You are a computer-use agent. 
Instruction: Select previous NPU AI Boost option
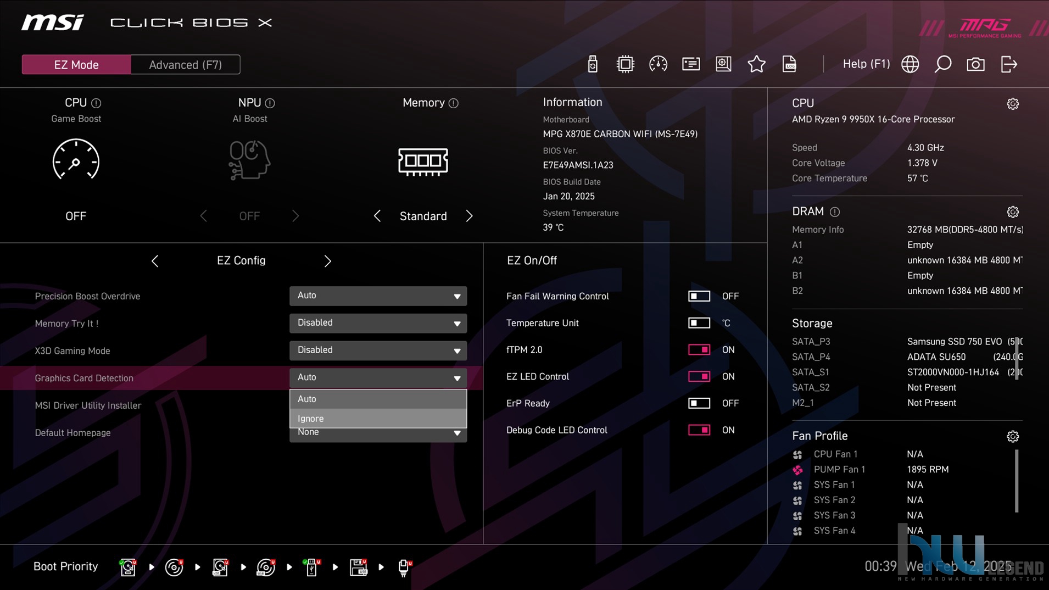click(x=203, y=216)
